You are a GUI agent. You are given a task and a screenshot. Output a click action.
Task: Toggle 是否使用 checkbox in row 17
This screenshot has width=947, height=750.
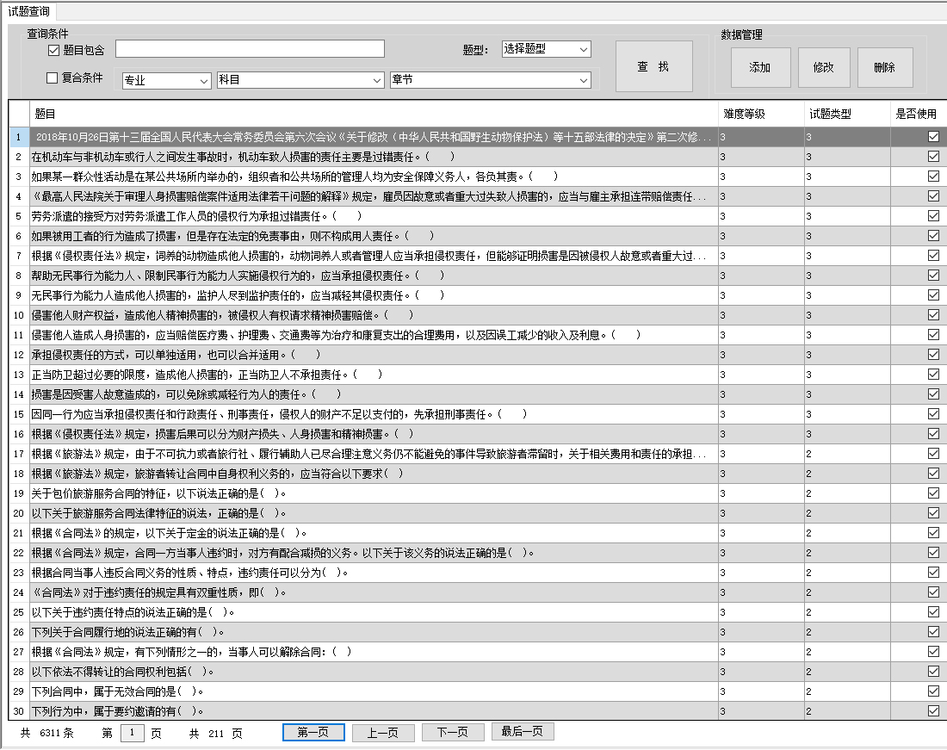[x=933, y=454]
